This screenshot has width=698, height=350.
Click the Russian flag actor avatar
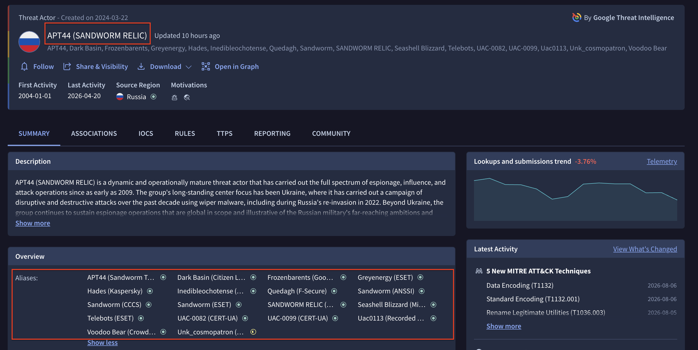click(x=29, y=42)
